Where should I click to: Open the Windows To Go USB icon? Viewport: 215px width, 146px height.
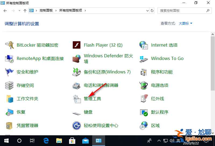pos(144,59)
